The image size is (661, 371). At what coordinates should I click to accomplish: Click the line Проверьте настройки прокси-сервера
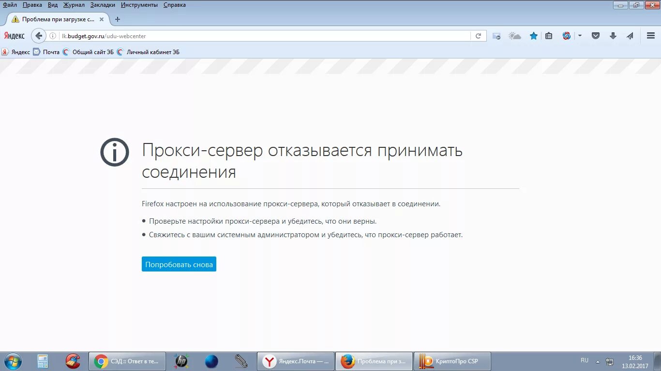(263, 221)
